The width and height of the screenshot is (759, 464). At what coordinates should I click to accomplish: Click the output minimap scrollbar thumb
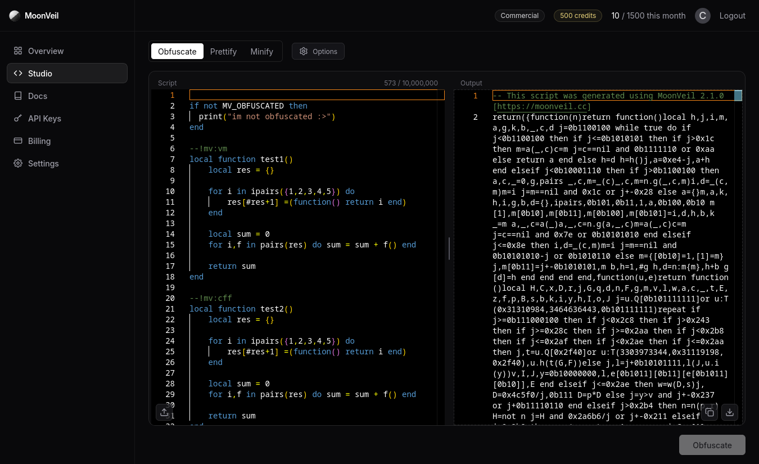[738, 95]
